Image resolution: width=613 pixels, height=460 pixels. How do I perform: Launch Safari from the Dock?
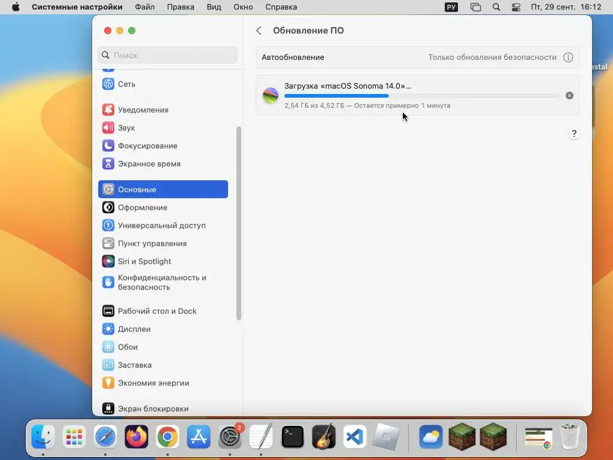coord(105,437)
